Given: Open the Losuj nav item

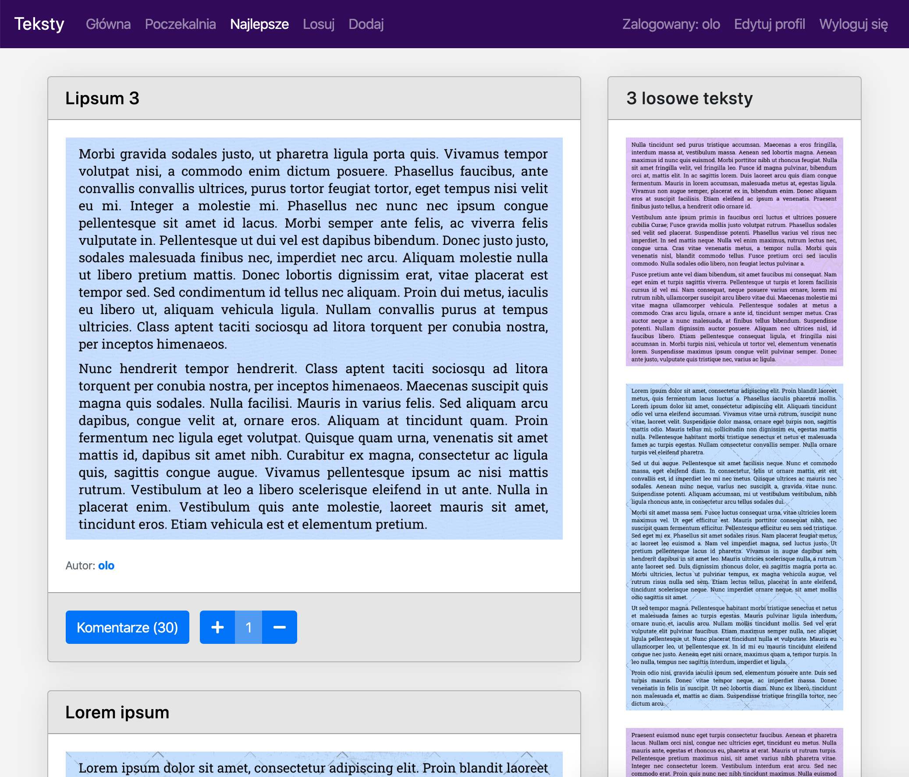Looking at the screenshot, I should (x=319, y=24).
